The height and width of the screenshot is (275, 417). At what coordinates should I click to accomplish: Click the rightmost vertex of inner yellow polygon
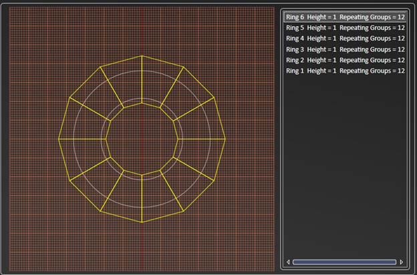pyautogui.click(x=179, y=139)
